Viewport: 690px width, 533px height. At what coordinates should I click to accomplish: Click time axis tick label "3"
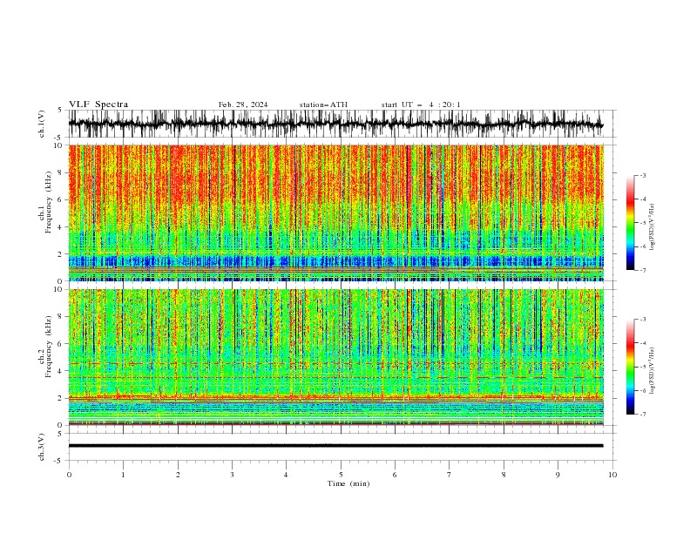coord(232,475)
